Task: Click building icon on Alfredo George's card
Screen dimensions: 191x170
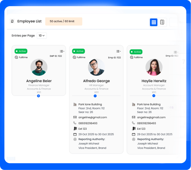Action: pyautogui.click(x=75, y=104)
